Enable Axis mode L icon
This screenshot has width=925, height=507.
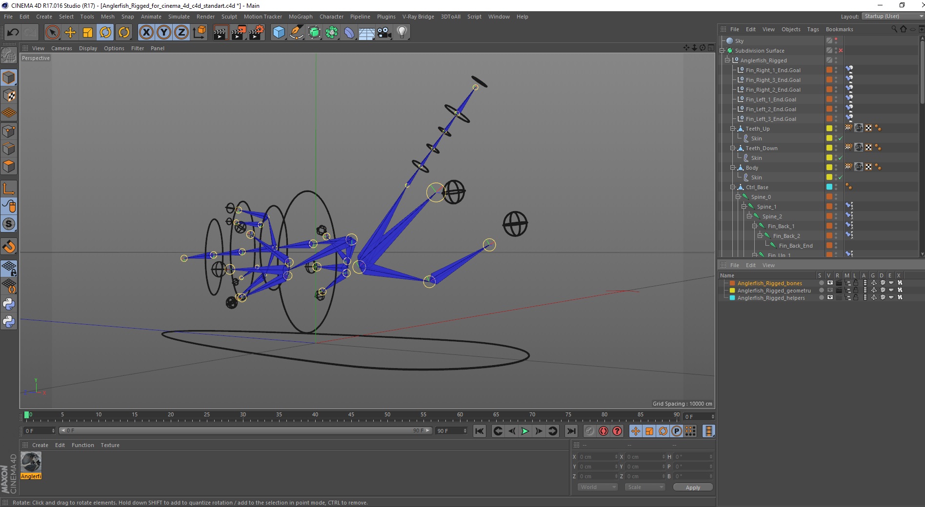pyautogui.click(x=9, y=188)
